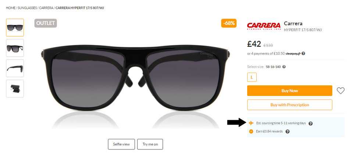Click the Buy Now button
This screenshot has width=349, height=155.
point(289,91)
